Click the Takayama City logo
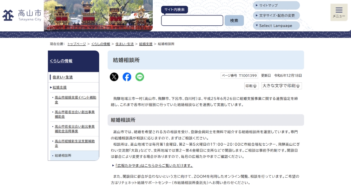The width and height of the screenshot is (351, 190). 22,15
